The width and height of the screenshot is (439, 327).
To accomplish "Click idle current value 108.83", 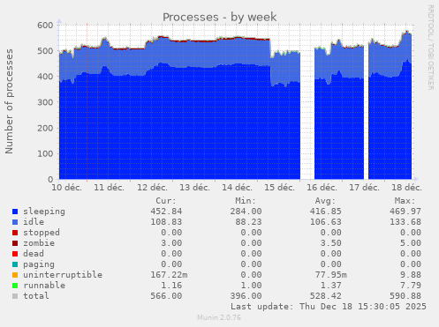I will click(x=166, y=222).
